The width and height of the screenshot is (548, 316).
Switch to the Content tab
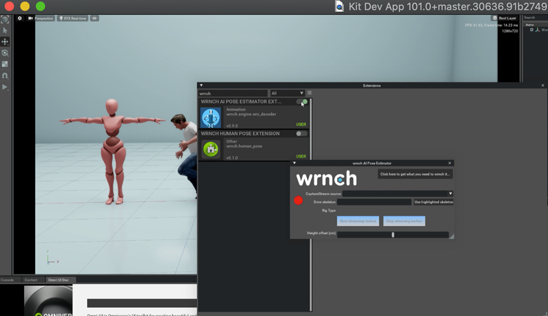[31, 280]
